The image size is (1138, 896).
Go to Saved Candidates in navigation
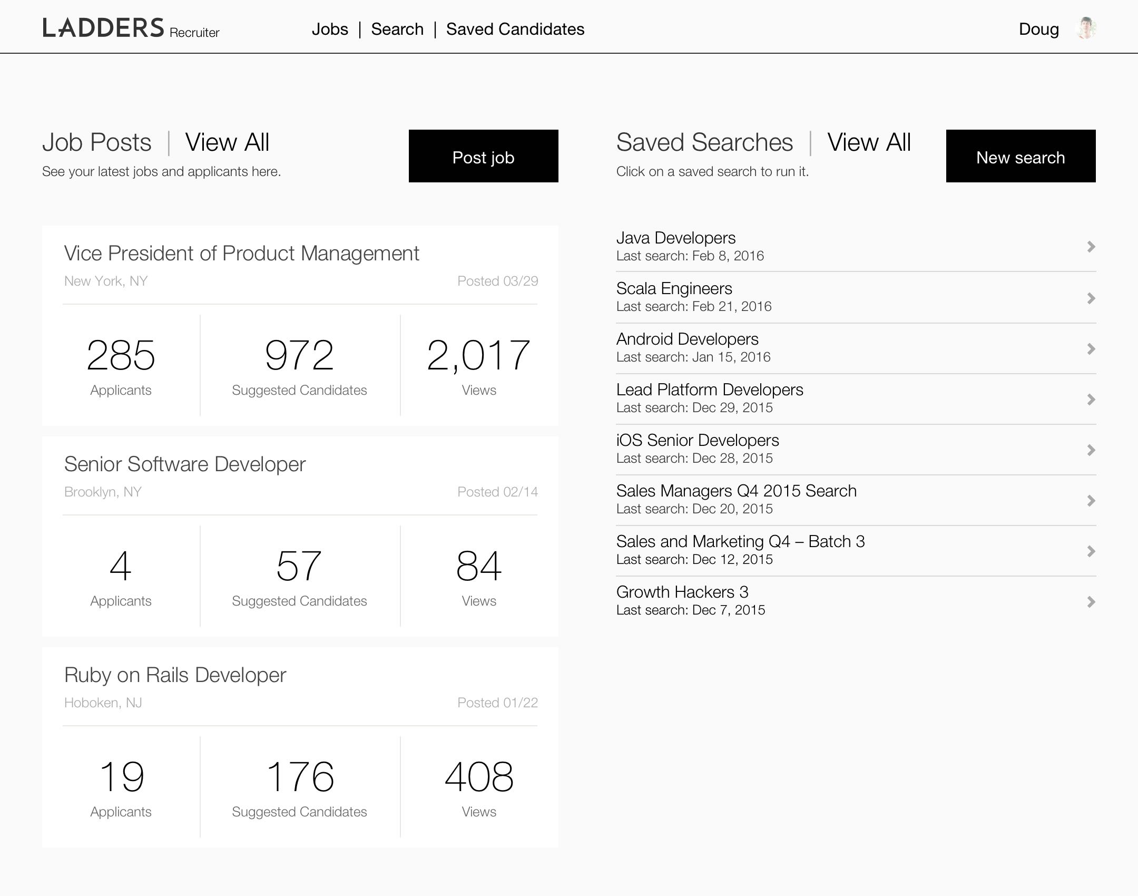point(515,29)
